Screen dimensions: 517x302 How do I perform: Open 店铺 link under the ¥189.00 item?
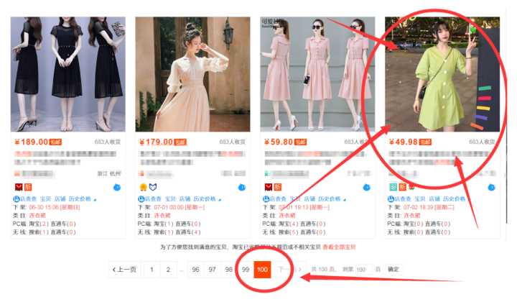60,199
